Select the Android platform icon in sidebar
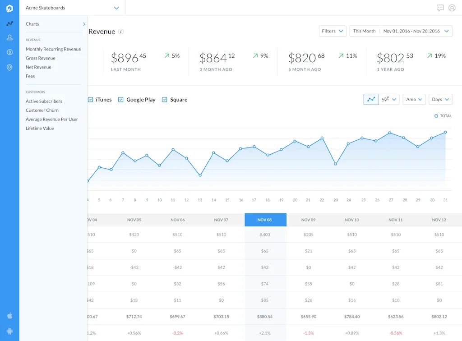The image size is (462, 341). pyautogui.click(x=10, y=331)
